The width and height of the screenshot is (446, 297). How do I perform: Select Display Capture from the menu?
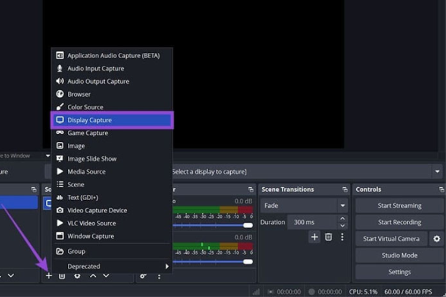point(111,120)
